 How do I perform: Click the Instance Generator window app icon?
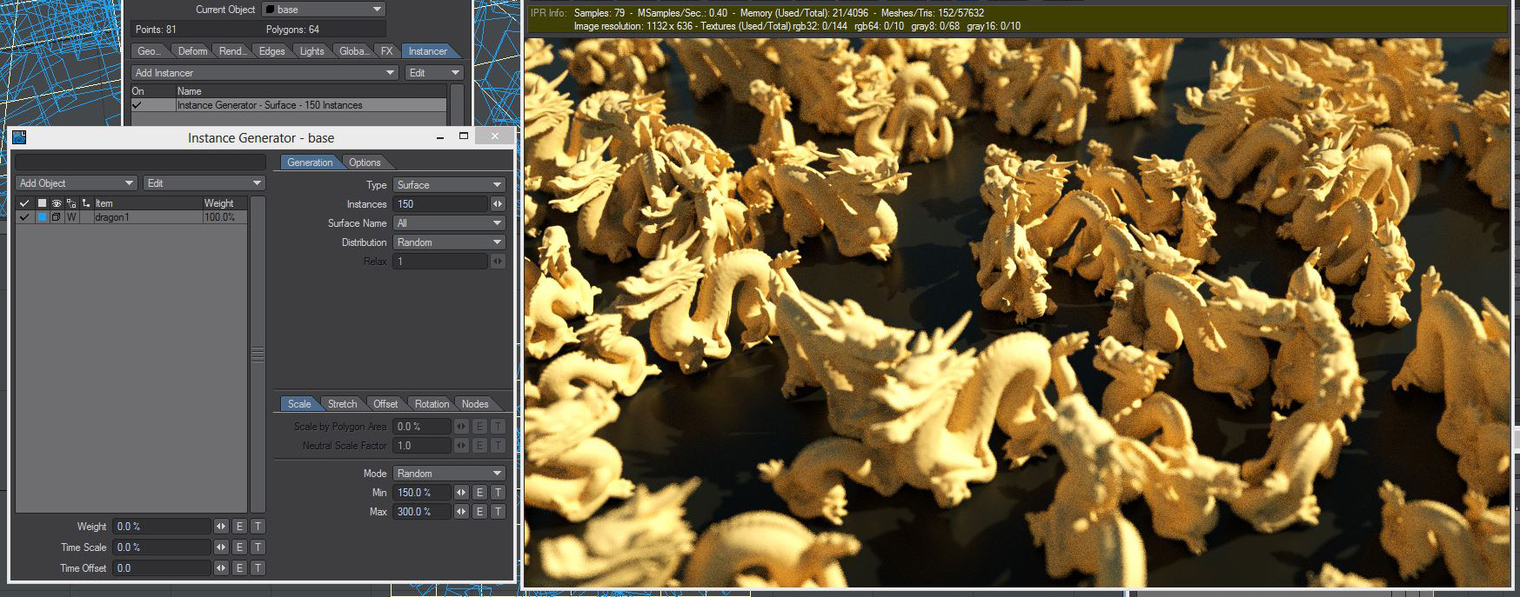pyautogui.click(x=19, y=137)
